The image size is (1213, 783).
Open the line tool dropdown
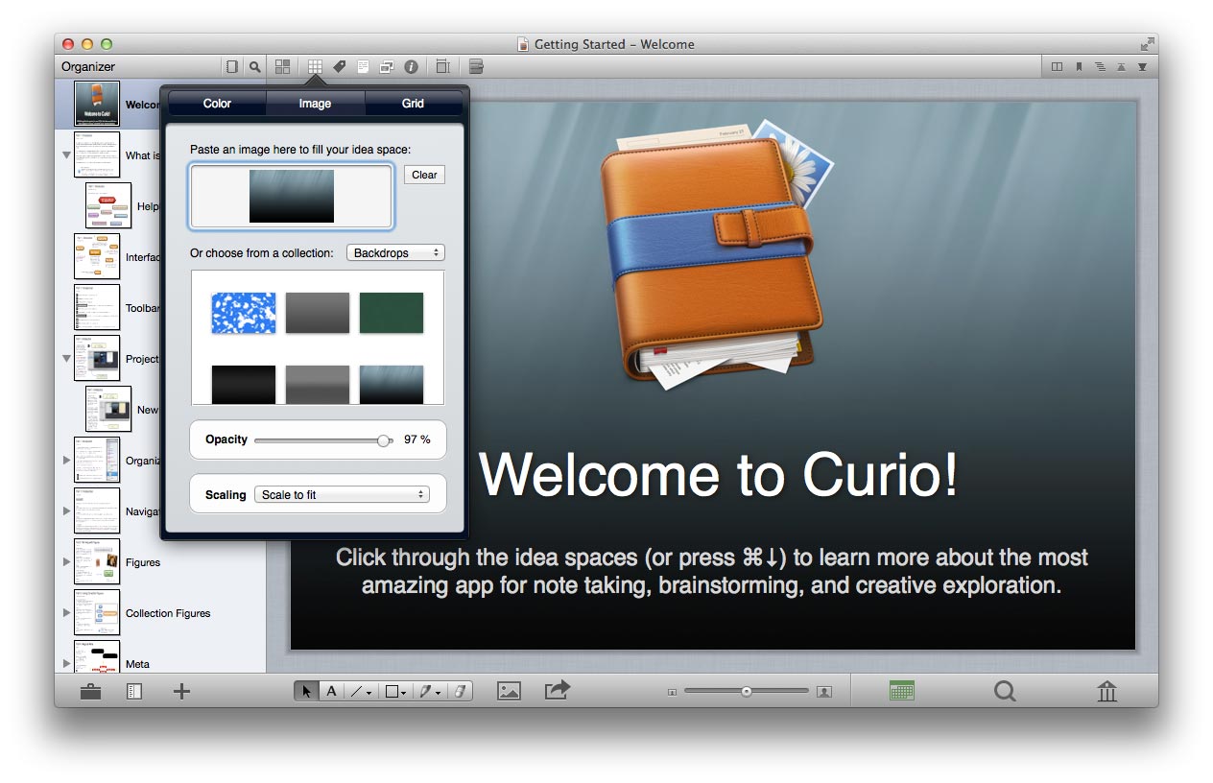(x=361, y=691)
